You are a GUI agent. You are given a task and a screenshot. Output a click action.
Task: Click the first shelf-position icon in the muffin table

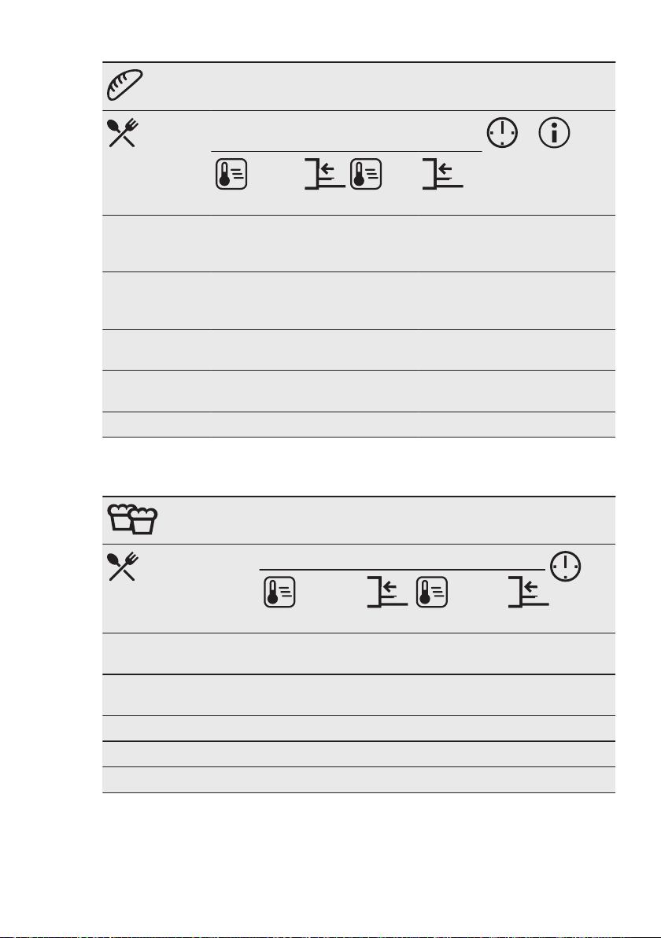[387, 593]
